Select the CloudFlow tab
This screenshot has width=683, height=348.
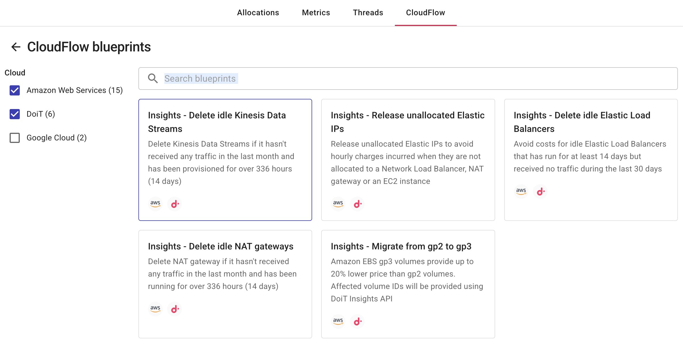point(425,13)
